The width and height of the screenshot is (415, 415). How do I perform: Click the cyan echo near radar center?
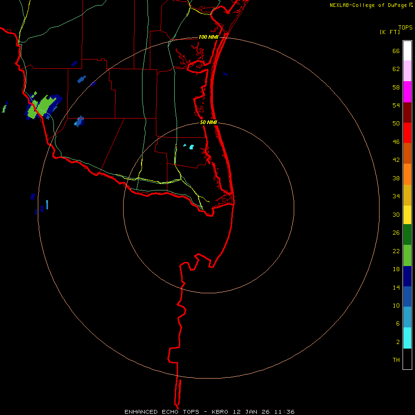191,147
